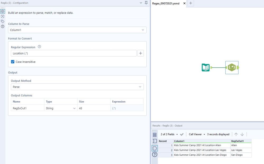Open the Help question mark icon in the config sidebar
Screen dimensions: 264x164
click(3, 26)
